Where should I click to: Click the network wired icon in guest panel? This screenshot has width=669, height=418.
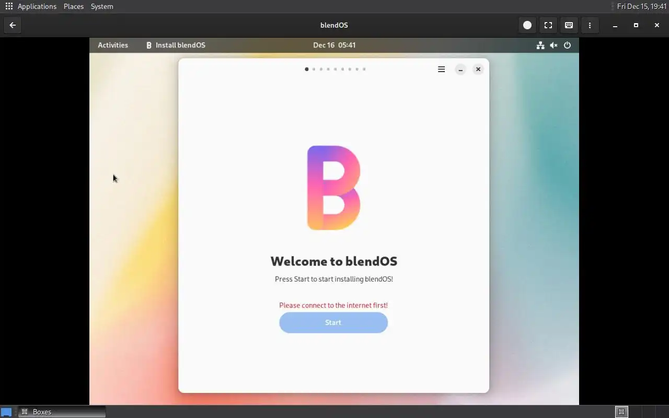click(x=540, y=45)
